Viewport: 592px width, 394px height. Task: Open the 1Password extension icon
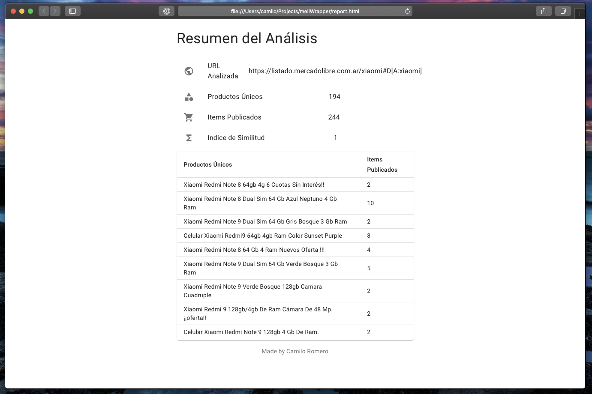click(x=166, y=11)
